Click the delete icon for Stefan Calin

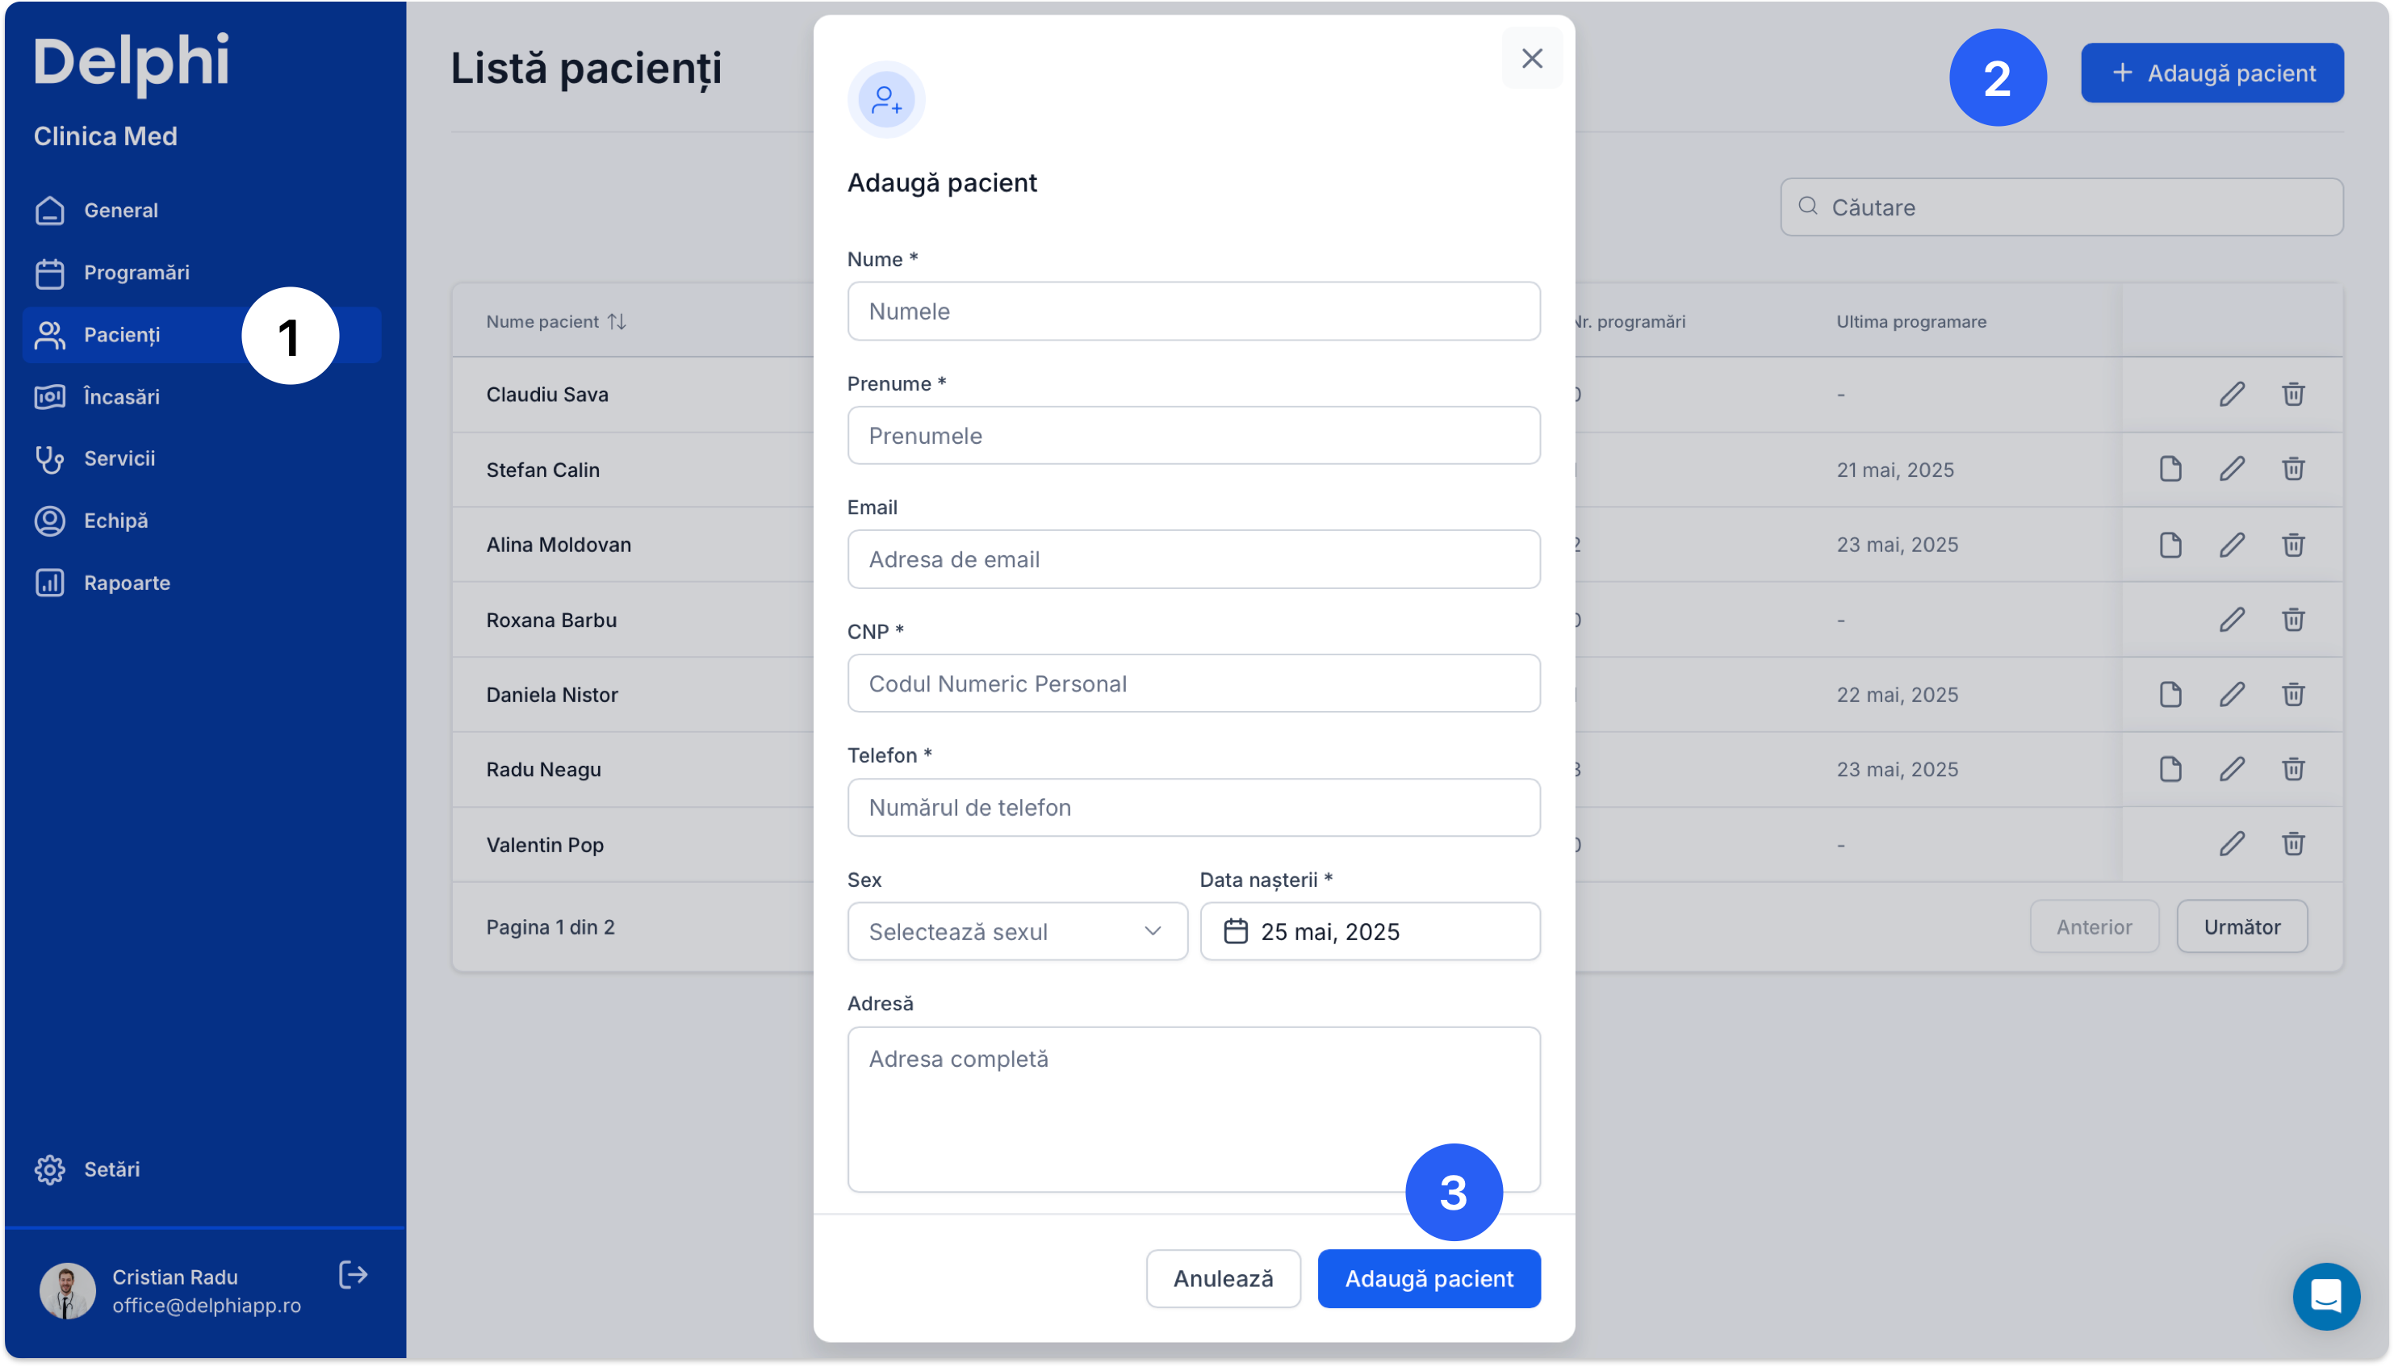click(2292, 470)
